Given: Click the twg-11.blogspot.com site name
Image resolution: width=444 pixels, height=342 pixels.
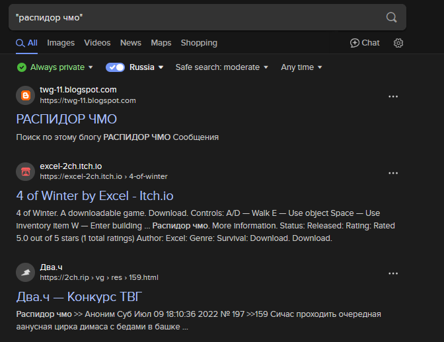Looking at the screenshot, I should 78,90.
